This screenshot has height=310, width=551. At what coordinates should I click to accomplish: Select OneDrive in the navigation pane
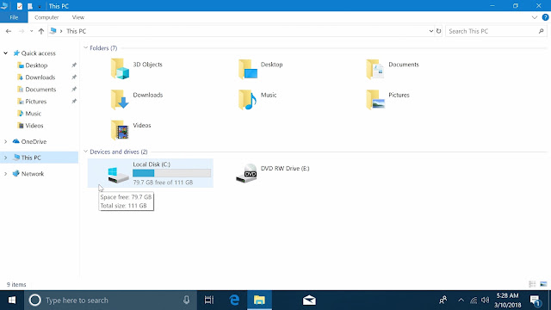(x=34, y=141)
